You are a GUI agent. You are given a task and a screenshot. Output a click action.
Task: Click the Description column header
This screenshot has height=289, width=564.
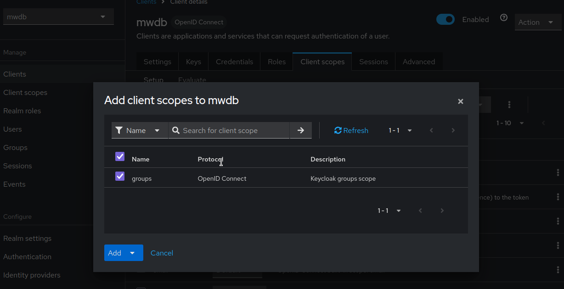(328, 159)
